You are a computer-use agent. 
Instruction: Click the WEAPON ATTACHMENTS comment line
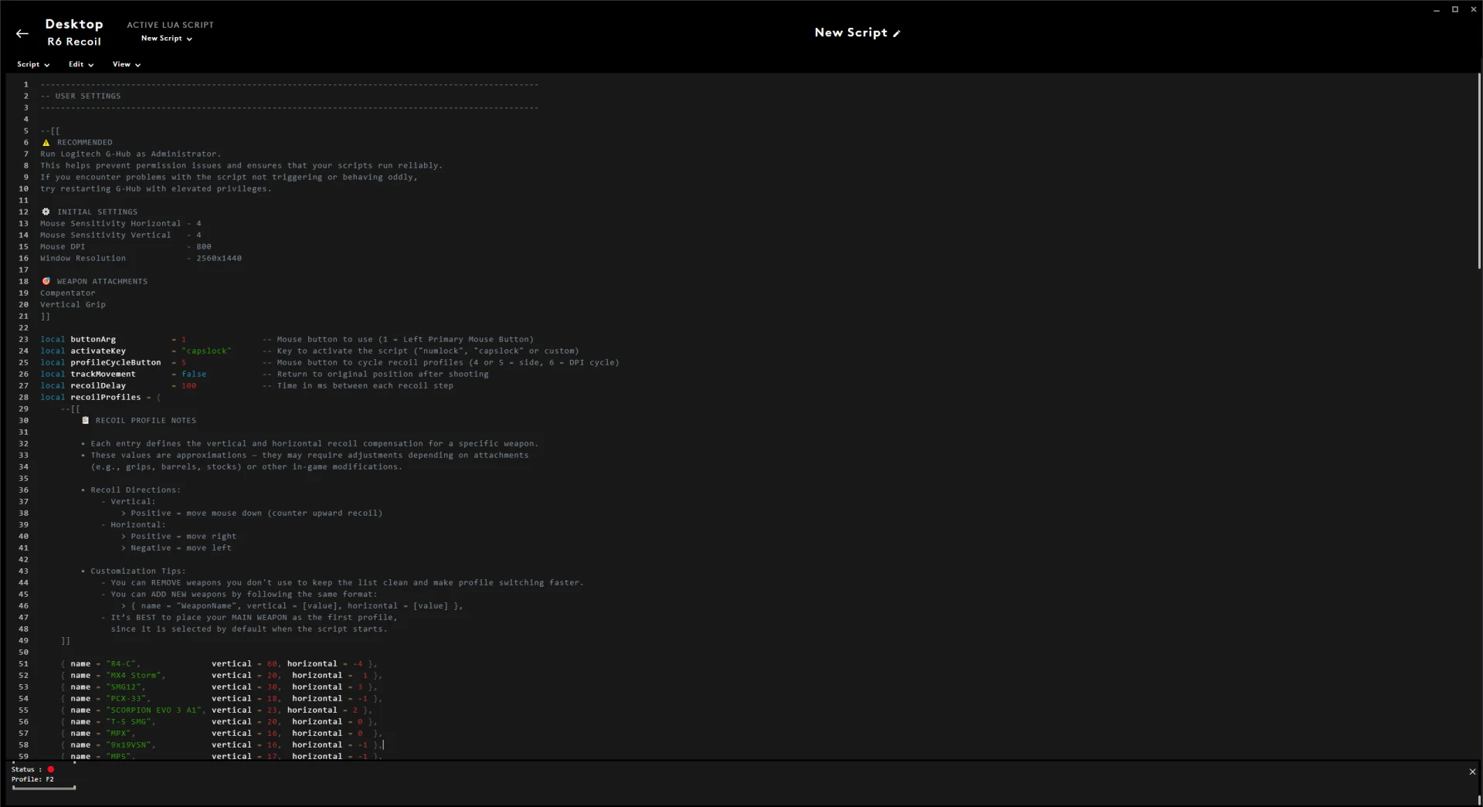94,282
